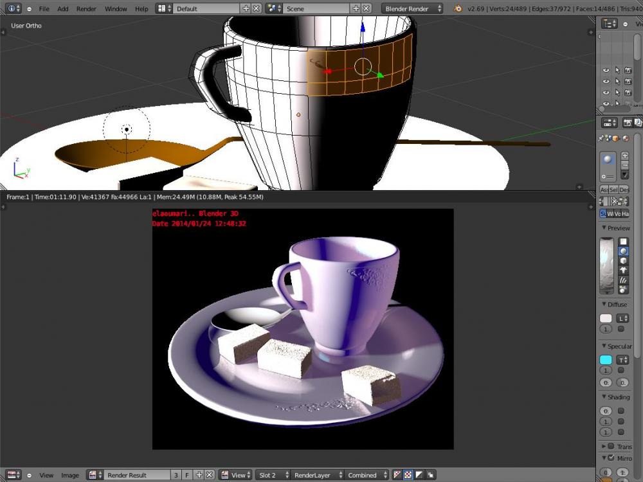Image resolution: width=643 pixels, height=482 pixels.
Task: Open the Blender Render engine dropdown
Action: pos(412,8)
